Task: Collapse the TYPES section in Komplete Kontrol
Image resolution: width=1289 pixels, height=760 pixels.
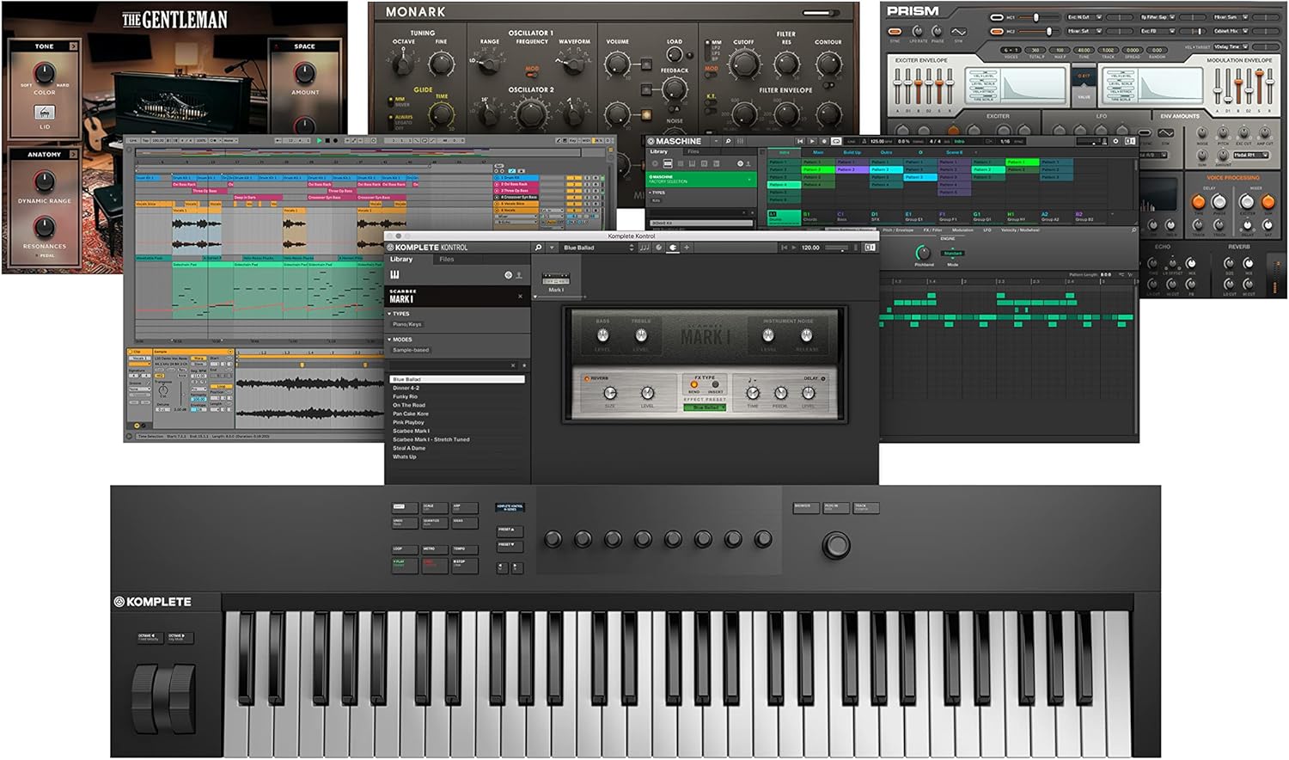Action: [x=389, y=314]
